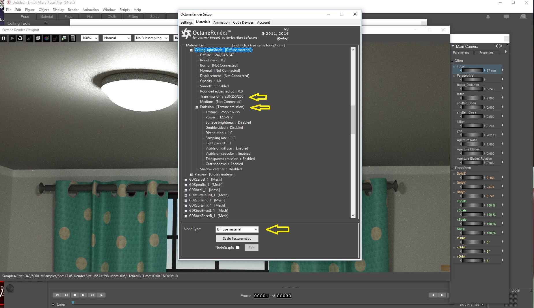
Task: Stop animation playback
Action: pos(75,295)
